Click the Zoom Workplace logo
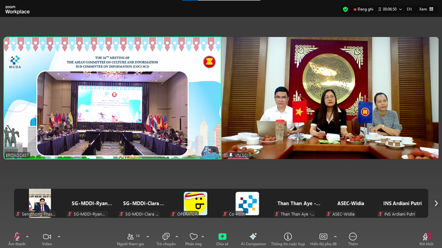 tap(17, 10)
